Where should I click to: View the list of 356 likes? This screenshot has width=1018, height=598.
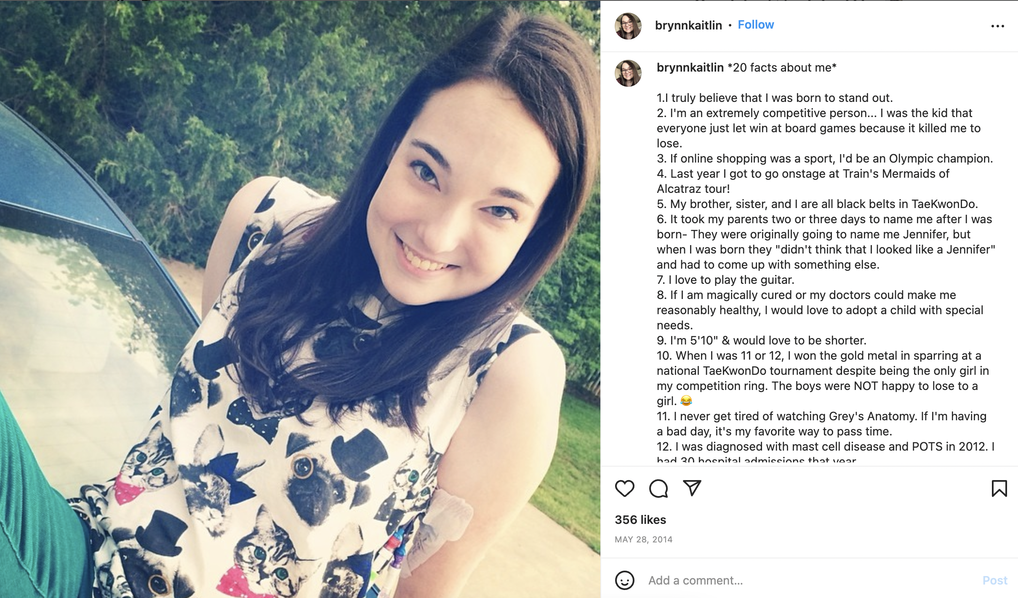click(640, 520)
